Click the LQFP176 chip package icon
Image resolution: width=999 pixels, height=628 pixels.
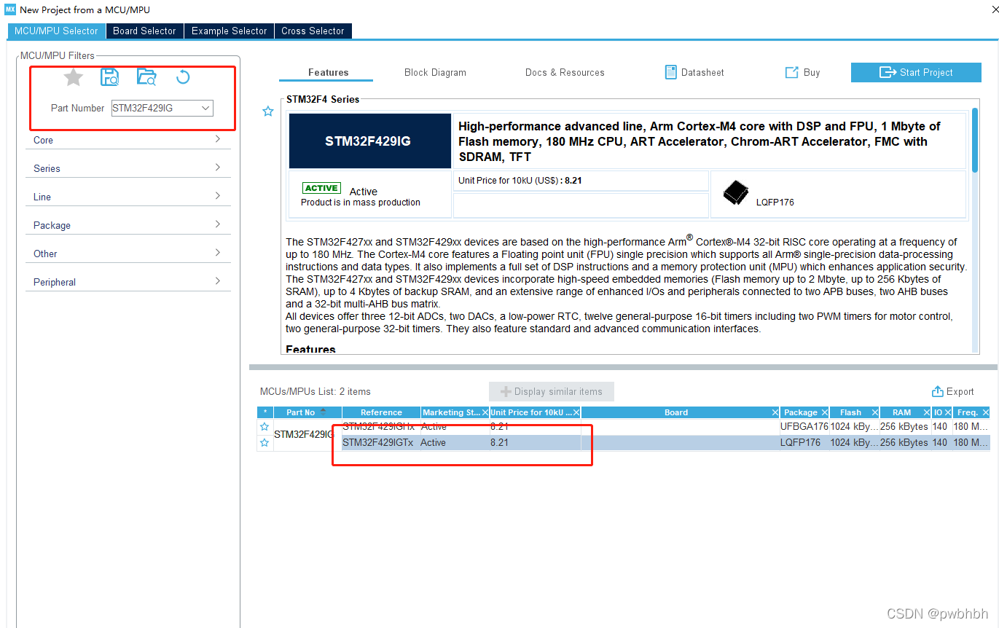736,192
